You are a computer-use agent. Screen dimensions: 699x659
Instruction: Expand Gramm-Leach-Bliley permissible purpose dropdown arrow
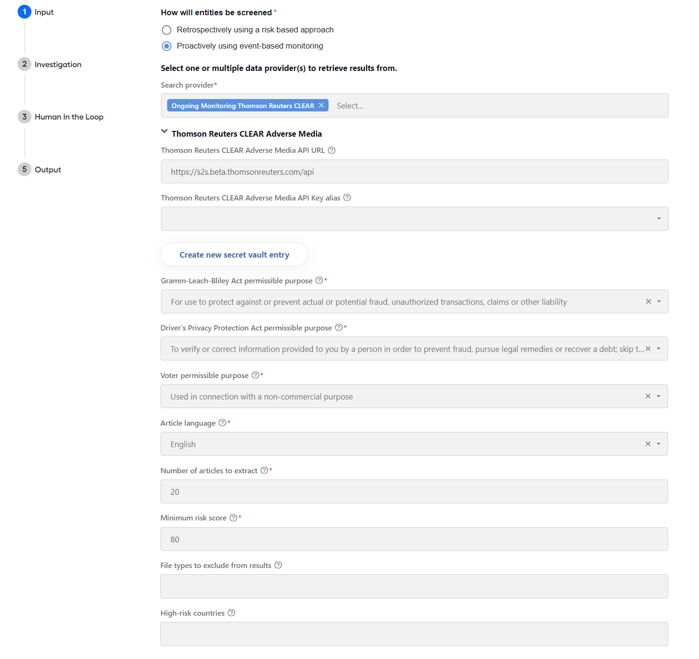[659, 301]
